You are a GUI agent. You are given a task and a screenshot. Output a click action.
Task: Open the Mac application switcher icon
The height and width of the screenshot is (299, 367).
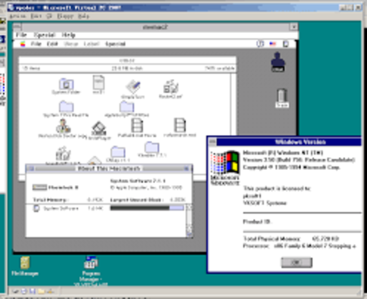pyautogui.click(x=285, y=44)
